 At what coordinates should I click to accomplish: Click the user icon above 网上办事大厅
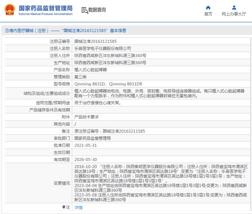tap(234, 7)
